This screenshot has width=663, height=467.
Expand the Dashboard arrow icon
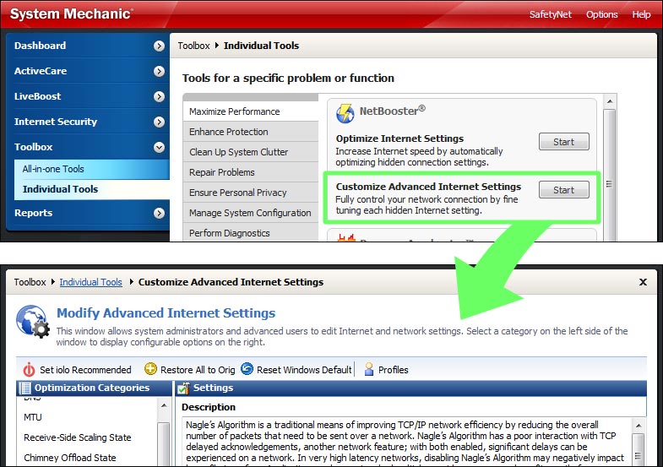[159, 46]
